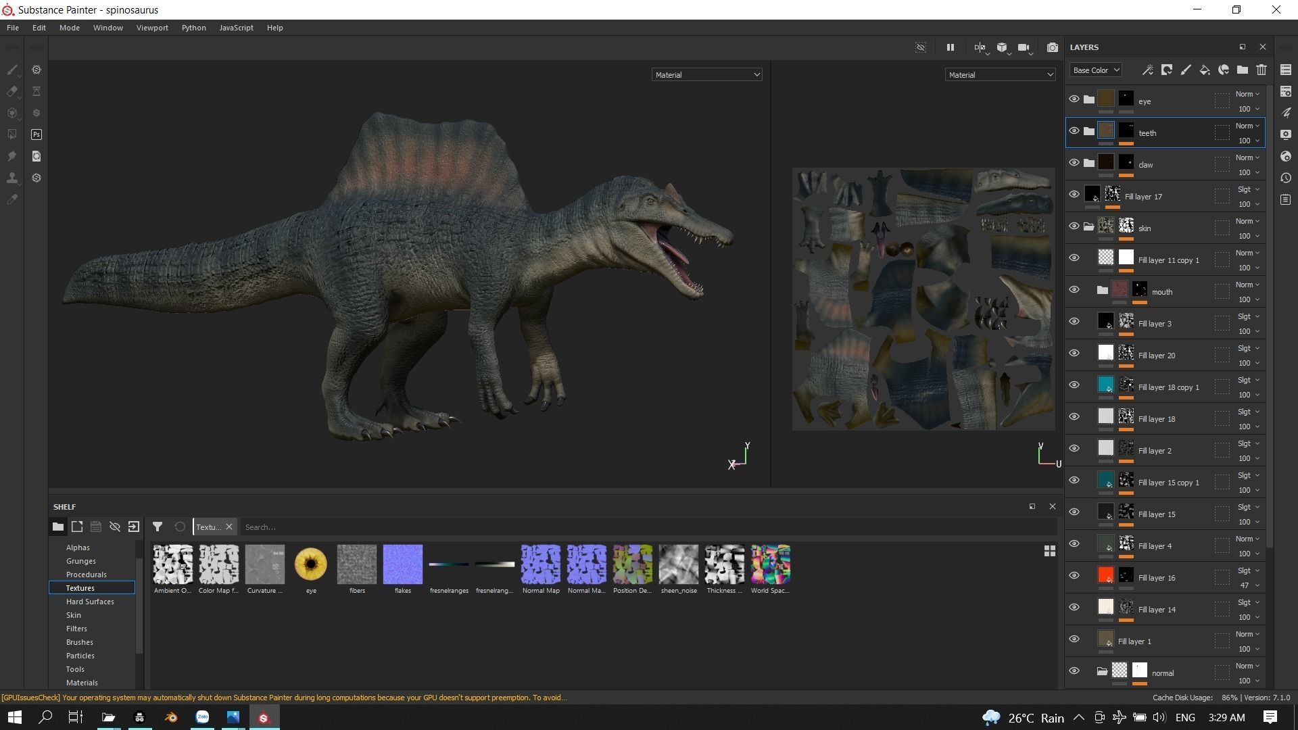Change blend mode of eye layer
Viewport: 1298px width, 730px height.
[x=1247, y=94]
